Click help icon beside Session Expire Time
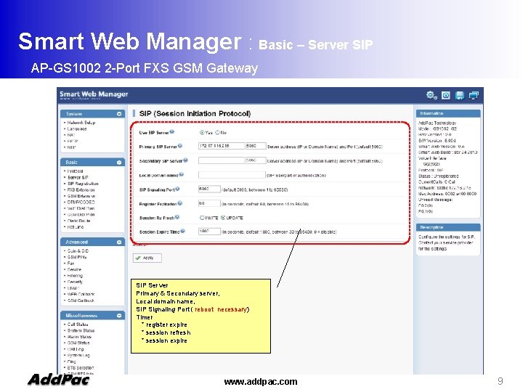This screenshot has width=523, height=392. click(183, 231)
